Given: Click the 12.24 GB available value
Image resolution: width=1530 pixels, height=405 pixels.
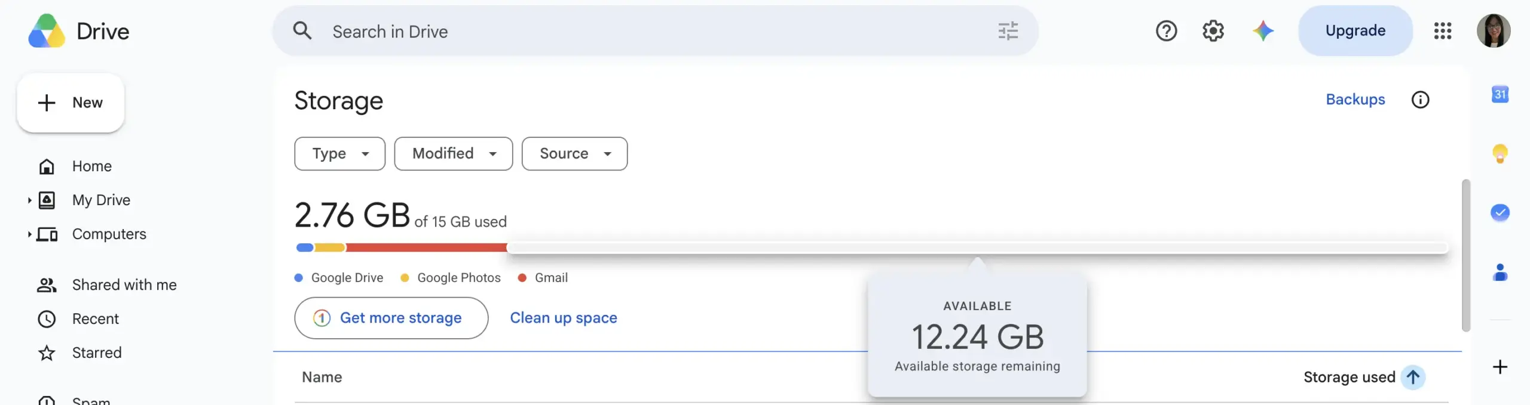Looking at the screenshot, I should coord(978,337).
